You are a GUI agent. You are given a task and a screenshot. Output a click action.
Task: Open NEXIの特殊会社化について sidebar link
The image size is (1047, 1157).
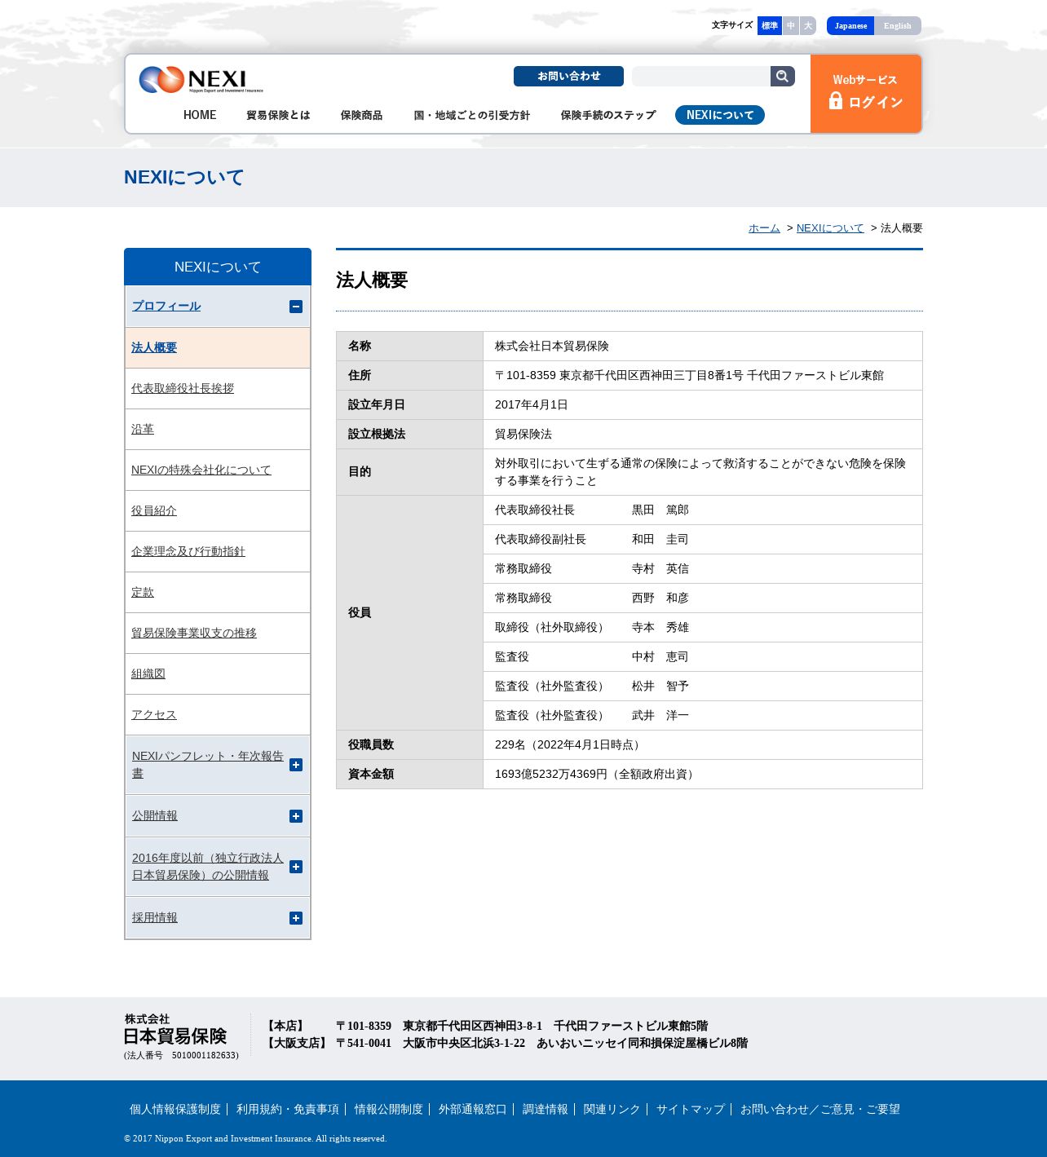201,470
